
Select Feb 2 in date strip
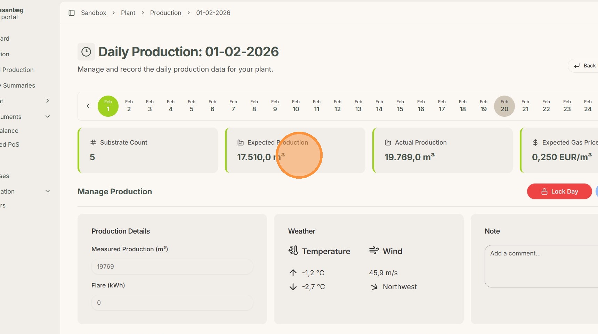129,106
